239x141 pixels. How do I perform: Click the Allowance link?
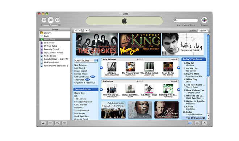79,80
